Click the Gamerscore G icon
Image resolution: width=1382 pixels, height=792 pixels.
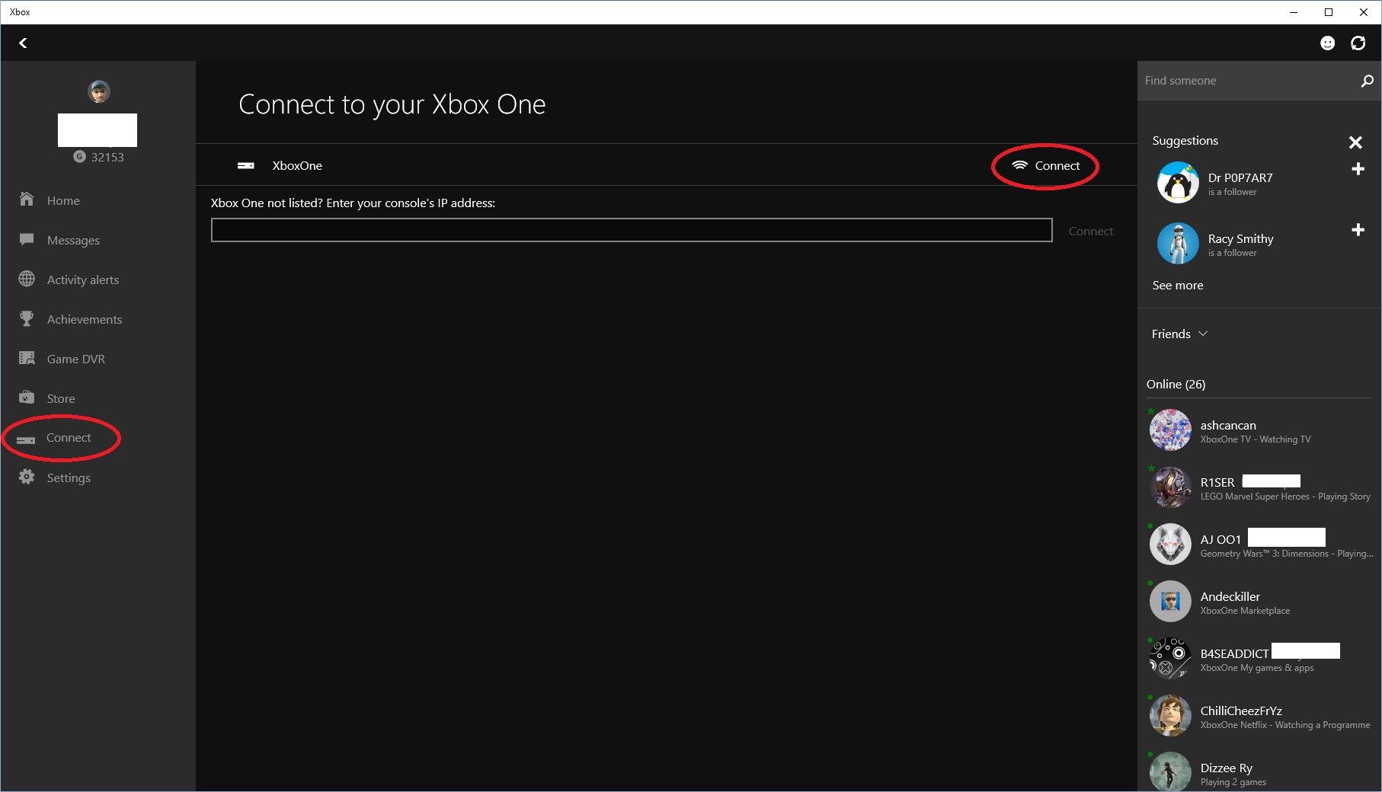click(79, 156)
